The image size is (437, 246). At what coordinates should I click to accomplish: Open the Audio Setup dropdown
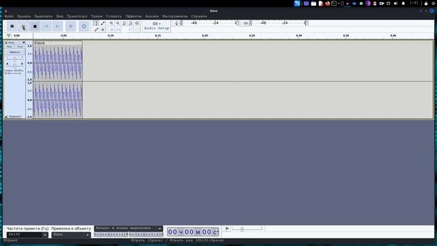[x=156, y=26]
